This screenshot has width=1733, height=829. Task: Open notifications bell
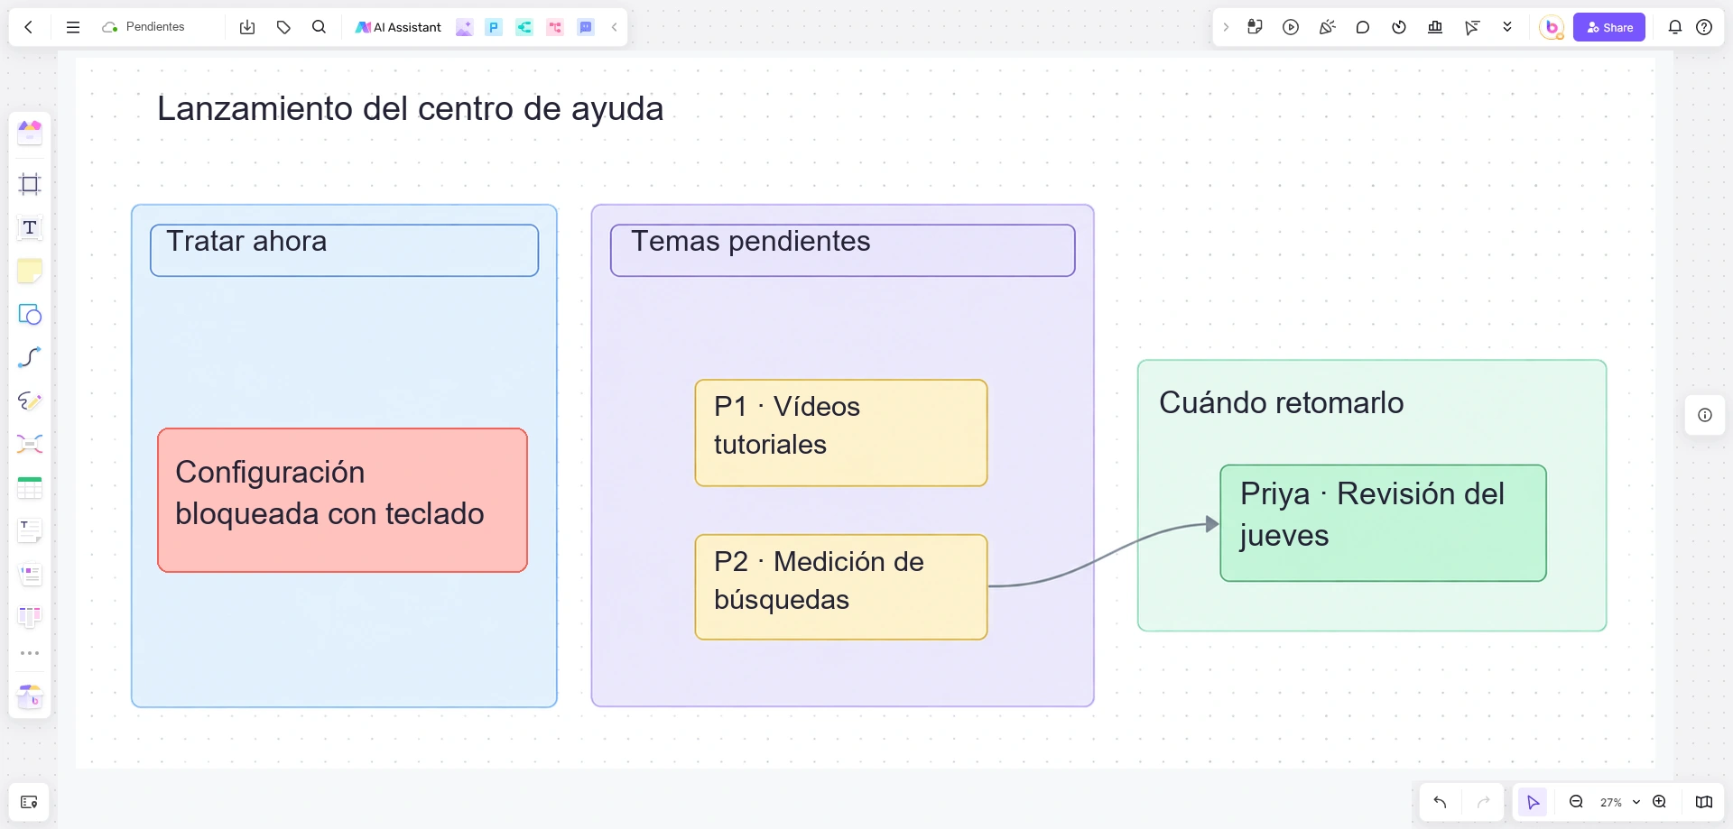[1675, 27]
